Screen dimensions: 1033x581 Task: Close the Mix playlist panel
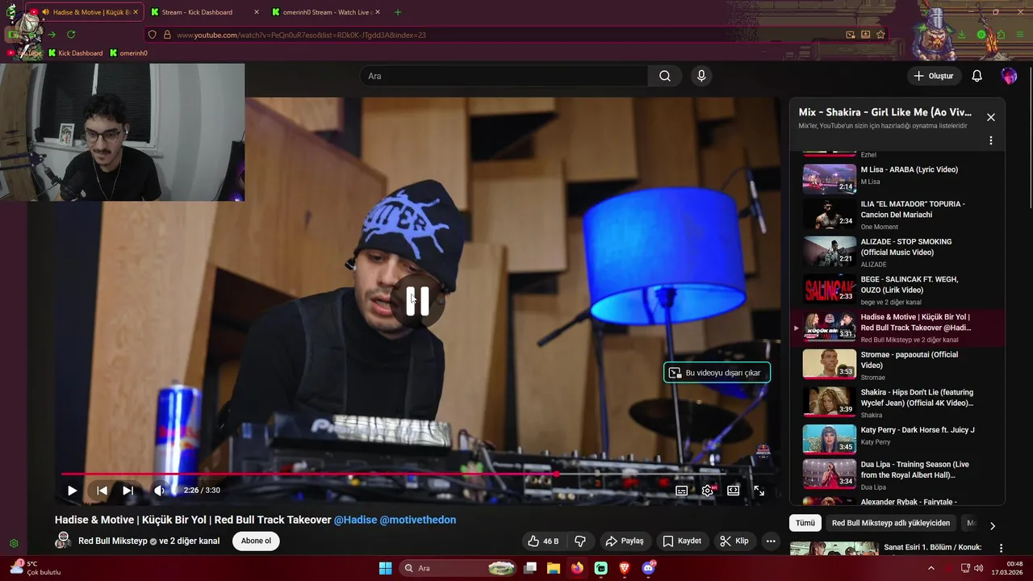991,117
